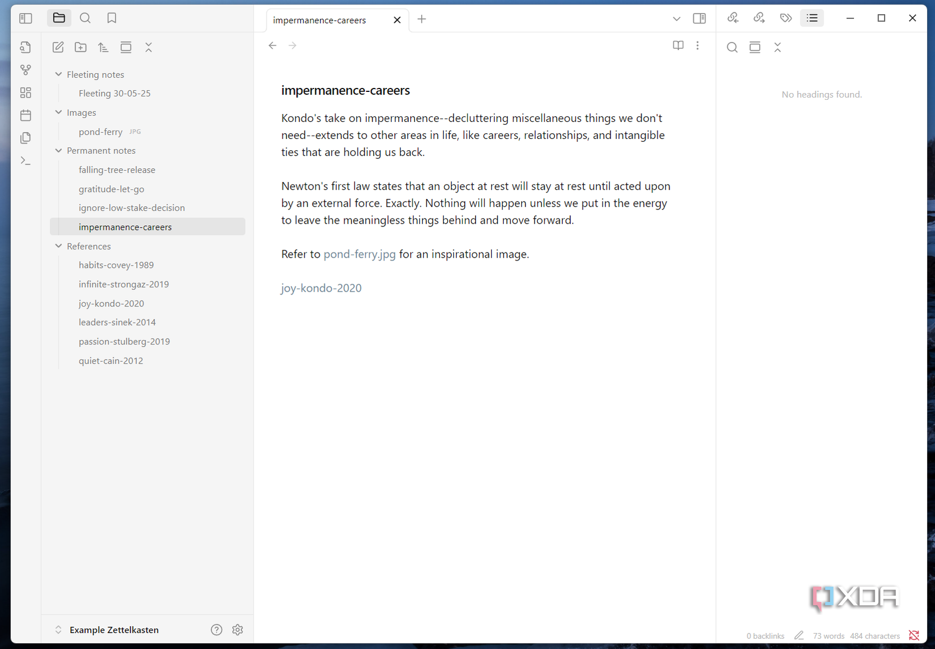Image resolution: width=935 pixels, height=649 pixels.
Task: Open the note options three-dot menu
Action: pos(697,45)
